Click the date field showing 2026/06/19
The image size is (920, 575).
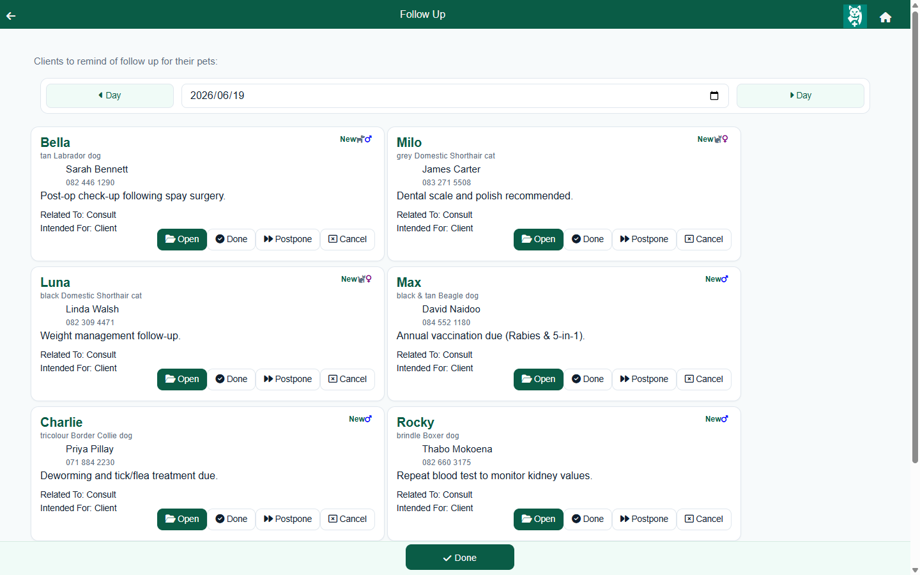pos(455,96)
